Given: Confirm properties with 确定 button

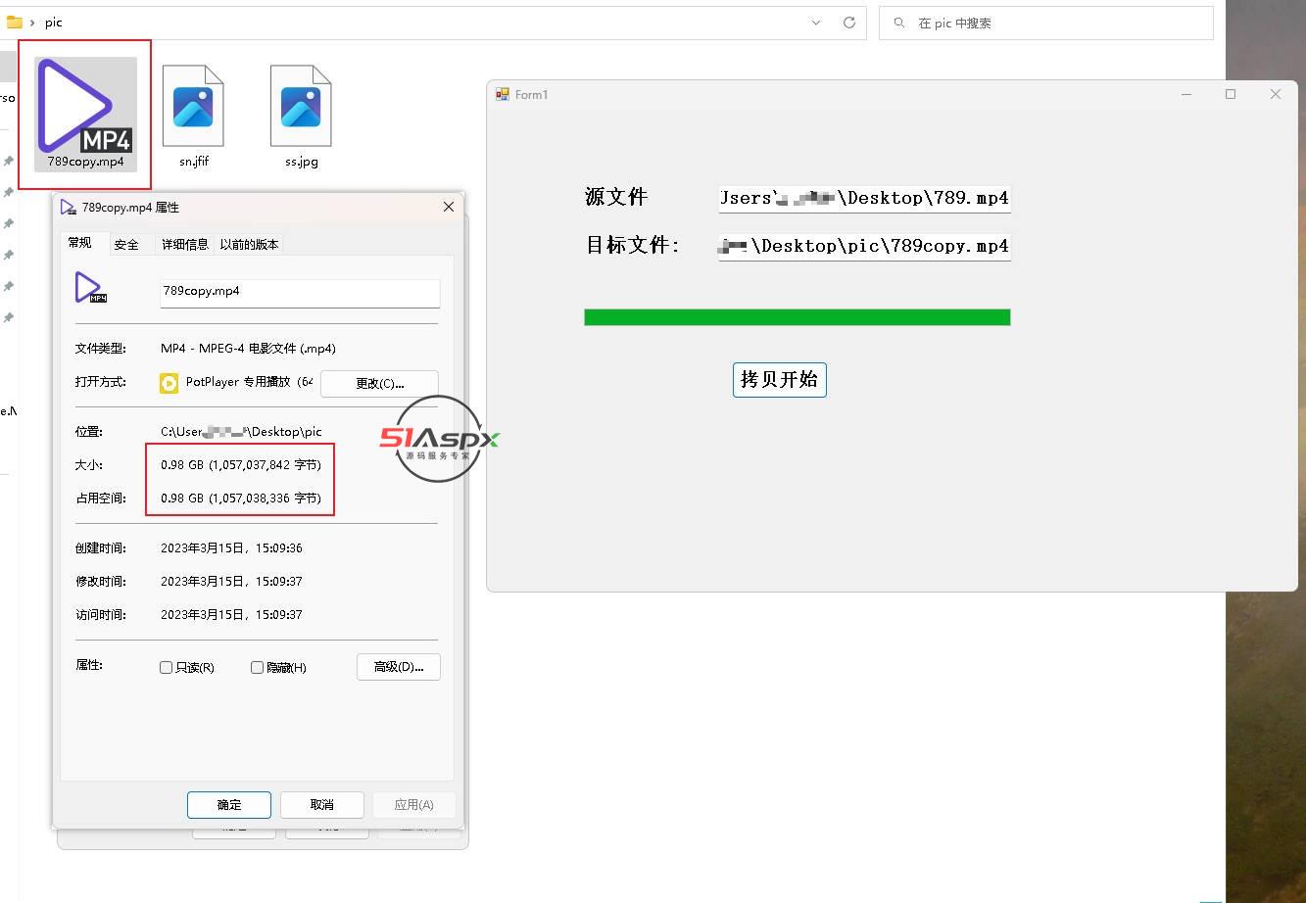Looking at the screenshot, I should tap(229, 805).
